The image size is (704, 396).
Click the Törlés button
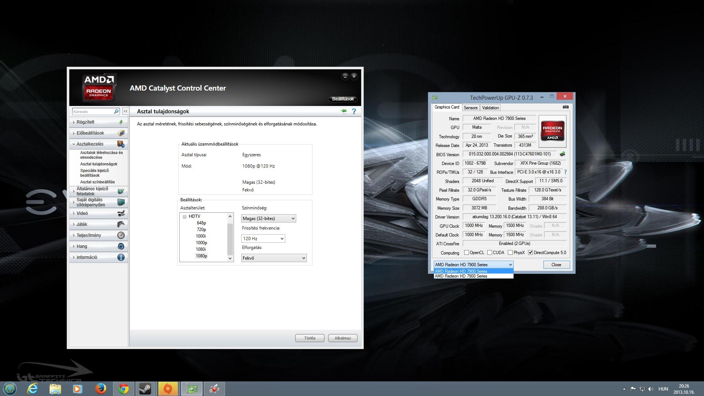310,338
